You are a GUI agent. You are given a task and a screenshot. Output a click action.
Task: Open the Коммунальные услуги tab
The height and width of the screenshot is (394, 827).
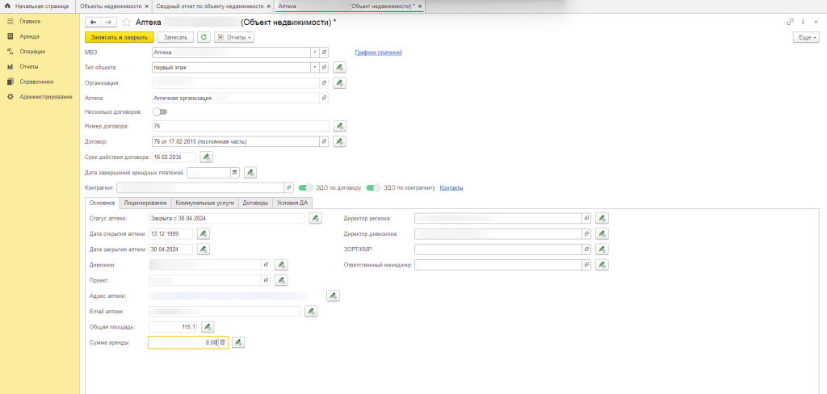(x=205, y=203)
